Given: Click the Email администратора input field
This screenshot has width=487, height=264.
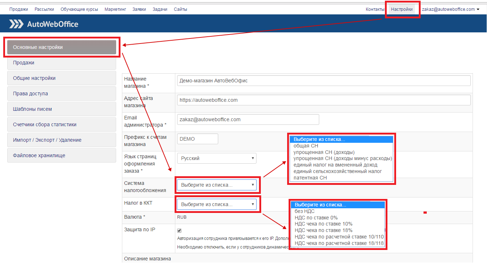Looking at the screenshot, I should coord(248,119).
